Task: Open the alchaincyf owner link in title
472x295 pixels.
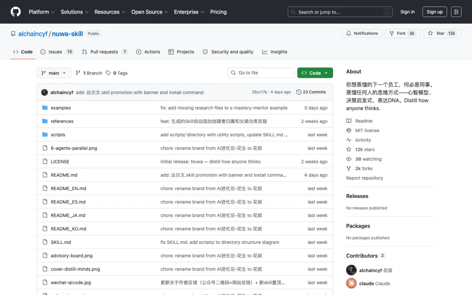Action: [33, 34]
